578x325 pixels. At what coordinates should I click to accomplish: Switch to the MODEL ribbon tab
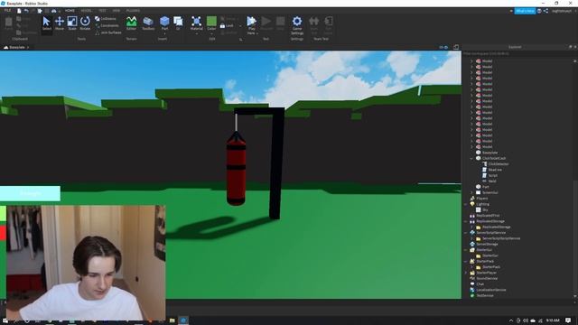pyautogui.click(x=87, y=11)
